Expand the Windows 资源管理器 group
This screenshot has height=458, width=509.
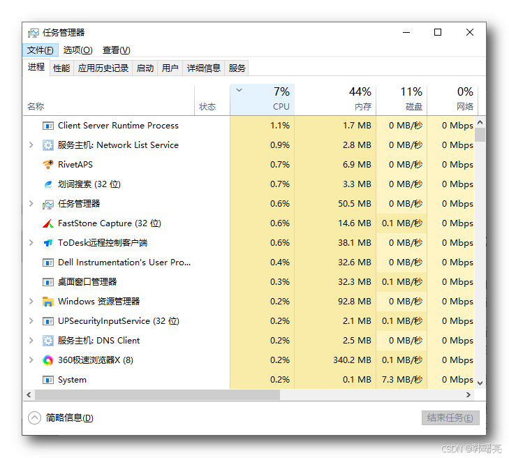click(x=31, y=302)
